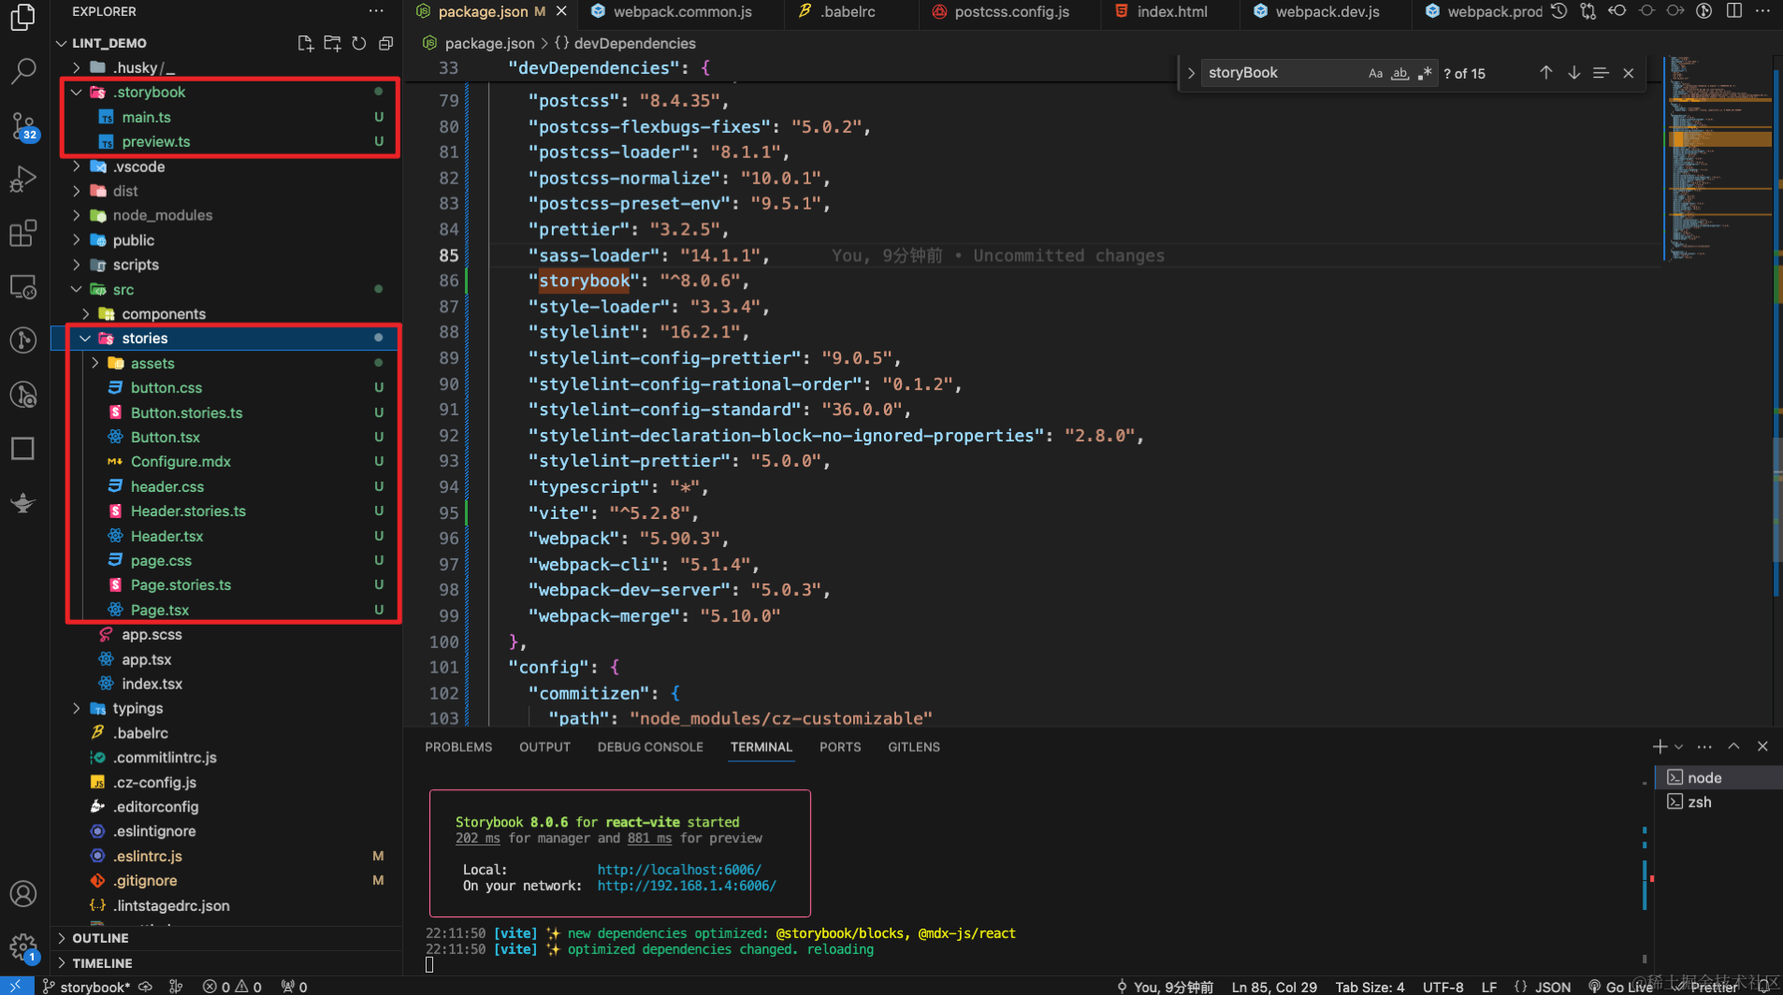Change UTF-8 encoding in status bar
This screenshot has width=1783, height=995.
coord(1443,987)
